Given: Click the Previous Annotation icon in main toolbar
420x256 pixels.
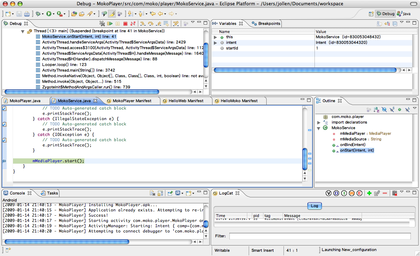Looking at the screenshot, I should pos(141,14).
